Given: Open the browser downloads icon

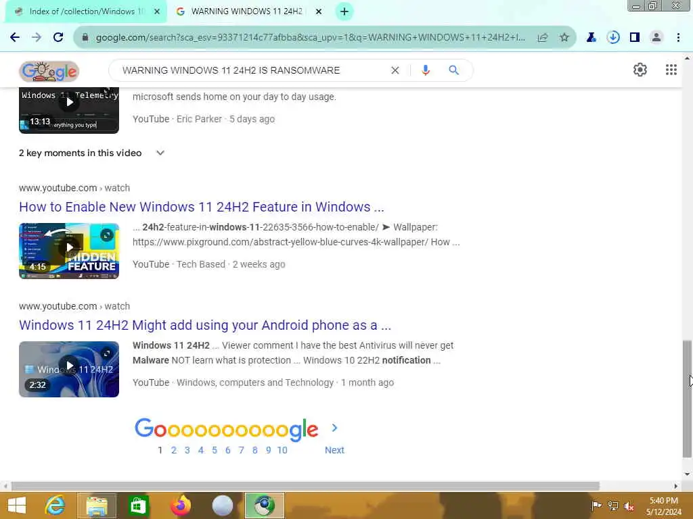Looking at the screenshot, I should [x=613, y=38].
